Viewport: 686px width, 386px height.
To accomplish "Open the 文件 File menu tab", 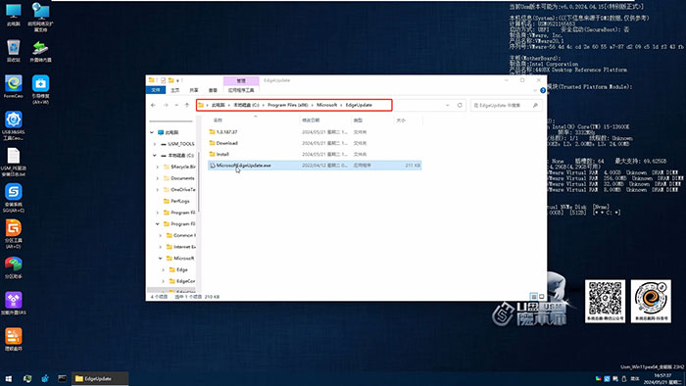I will (x=156, y=90).
